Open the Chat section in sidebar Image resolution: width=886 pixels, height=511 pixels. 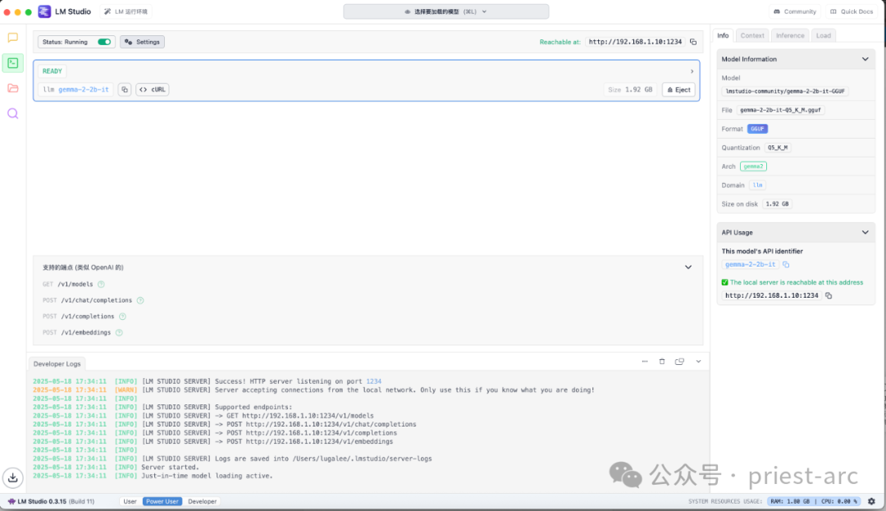(x=12, y=38)
